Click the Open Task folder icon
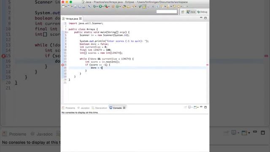 [x=128, y=7]
